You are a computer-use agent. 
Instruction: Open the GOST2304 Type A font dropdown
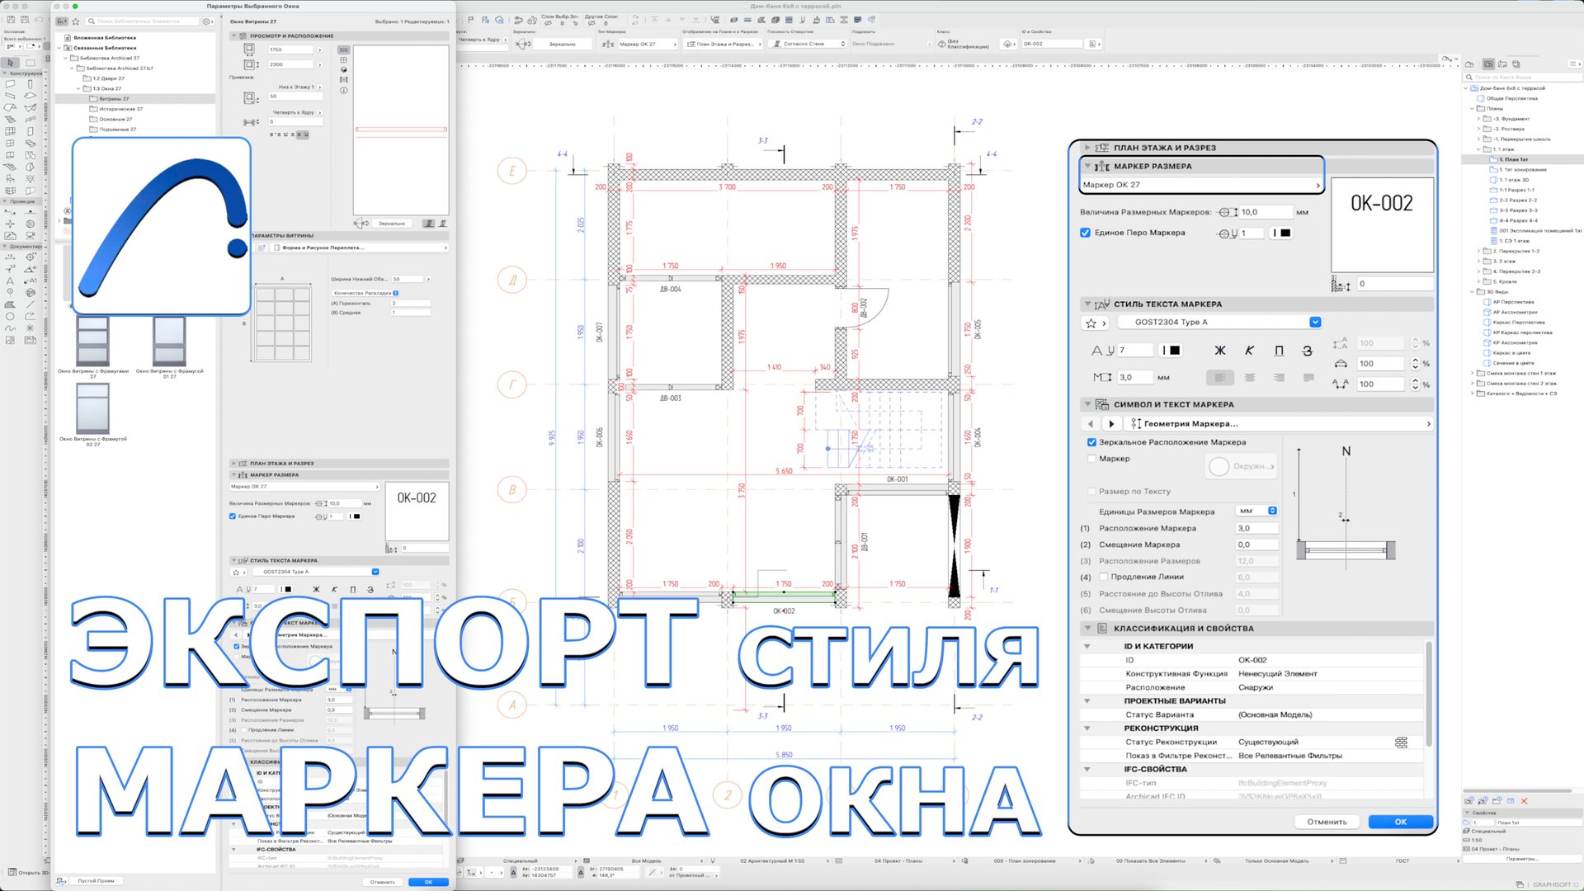pyautogui.click(x=1314, y=322)
